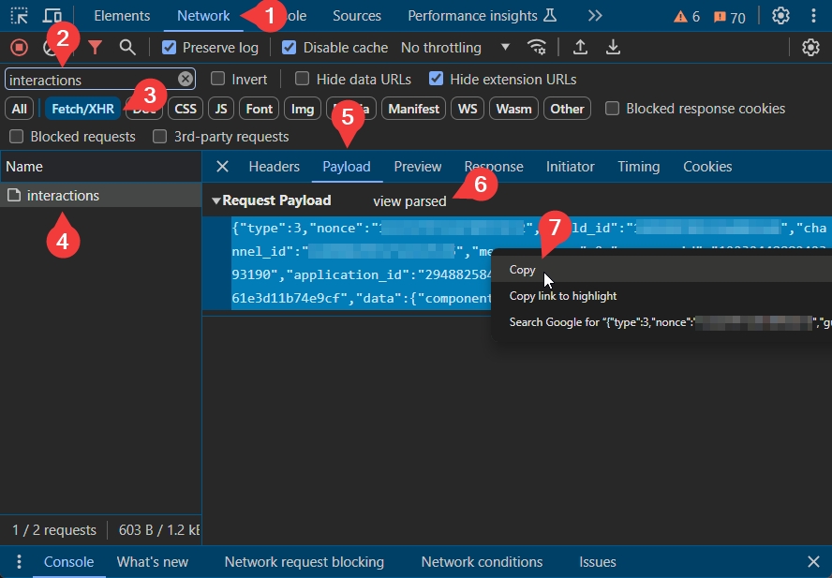Select the Fetch/XHR filter button
The image size is (832, 578).
click(82, 109)
